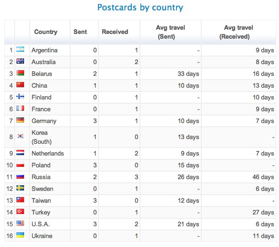The width and height of the screenshot is (279, 247).
Task: Click the Australia flag icon
Action: pos(20,61)
